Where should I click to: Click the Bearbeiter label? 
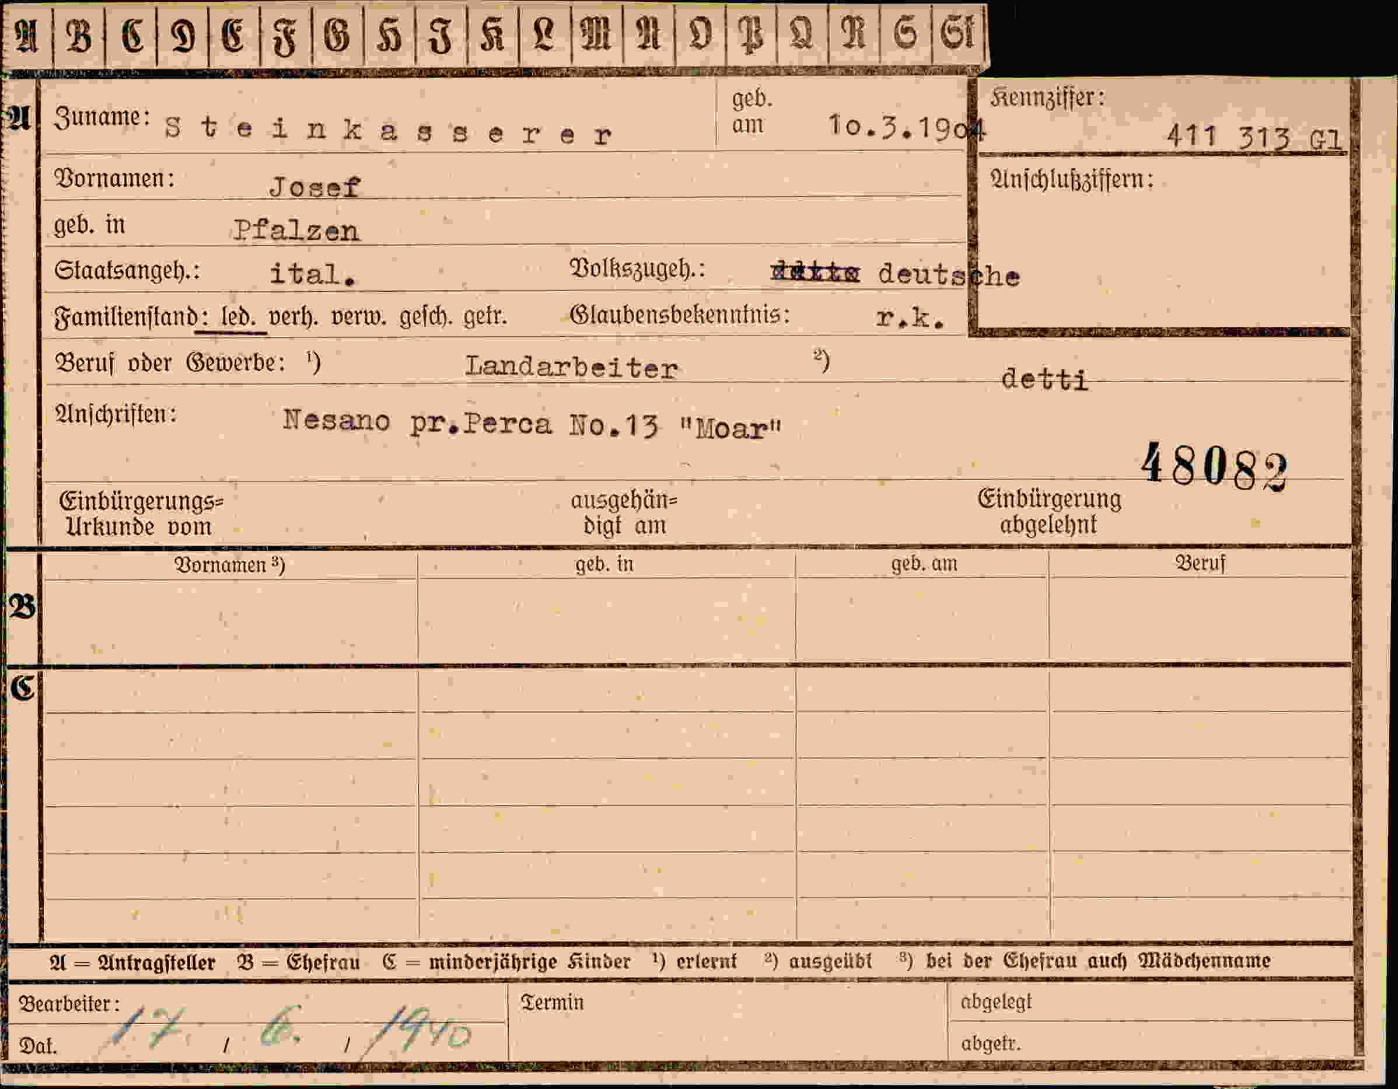(x=70, y=1004)
